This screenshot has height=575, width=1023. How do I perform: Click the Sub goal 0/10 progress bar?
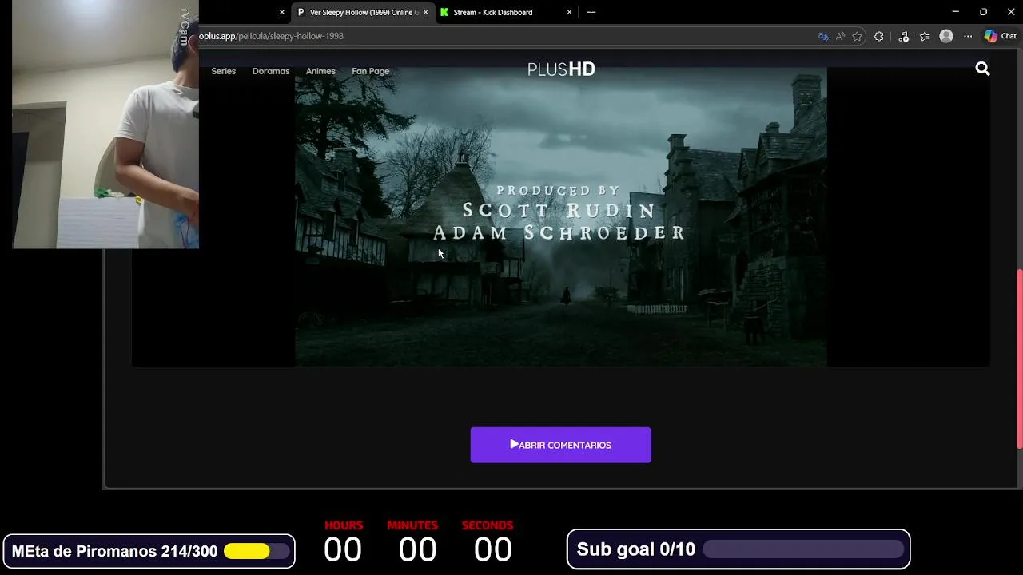802,549
